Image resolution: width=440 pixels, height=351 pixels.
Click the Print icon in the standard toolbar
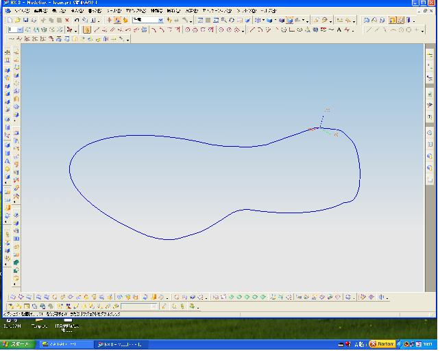[x=33, y=21]
